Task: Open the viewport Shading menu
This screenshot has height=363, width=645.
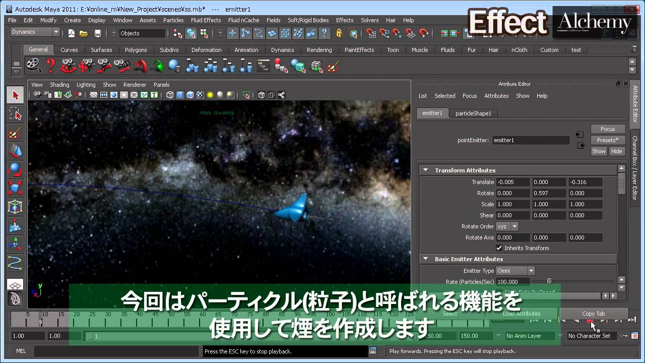Action: tap(59, 85)
